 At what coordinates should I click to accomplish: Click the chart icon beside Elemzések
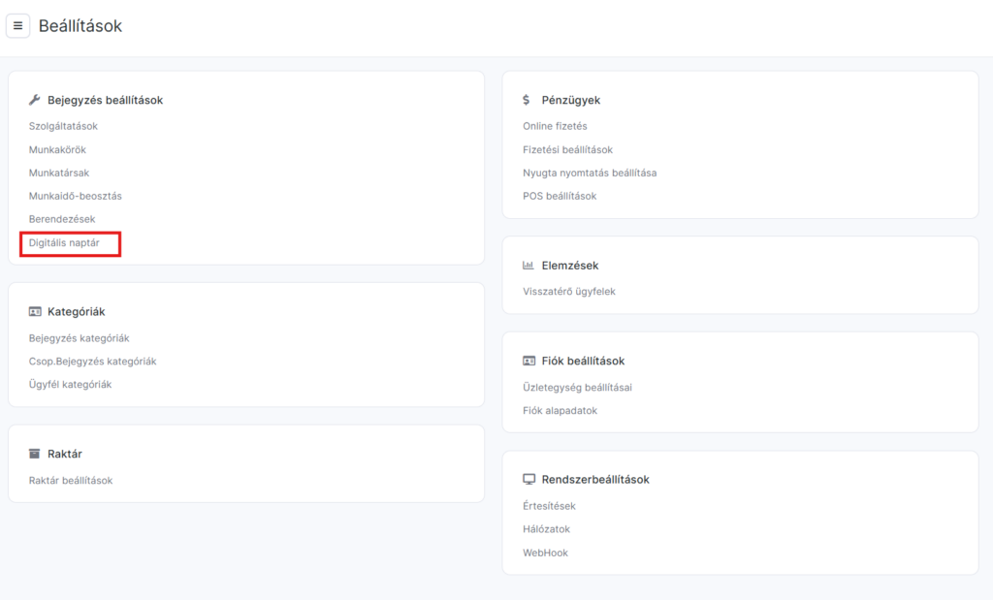point(529,266)
